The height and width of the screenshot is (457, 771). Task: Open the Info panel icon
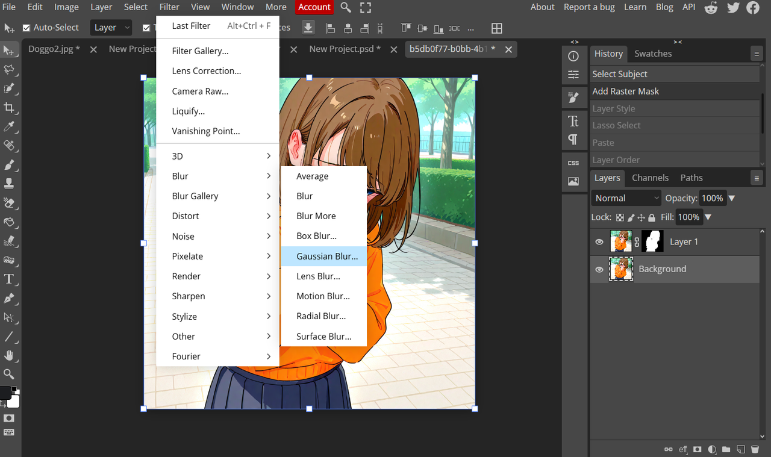click(573, 56)
